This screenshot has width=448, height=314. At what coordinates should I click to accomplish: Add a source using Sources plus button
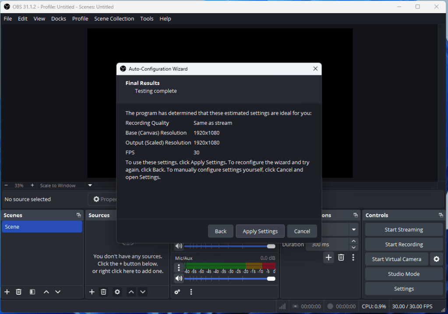click(x=92, y=292)
